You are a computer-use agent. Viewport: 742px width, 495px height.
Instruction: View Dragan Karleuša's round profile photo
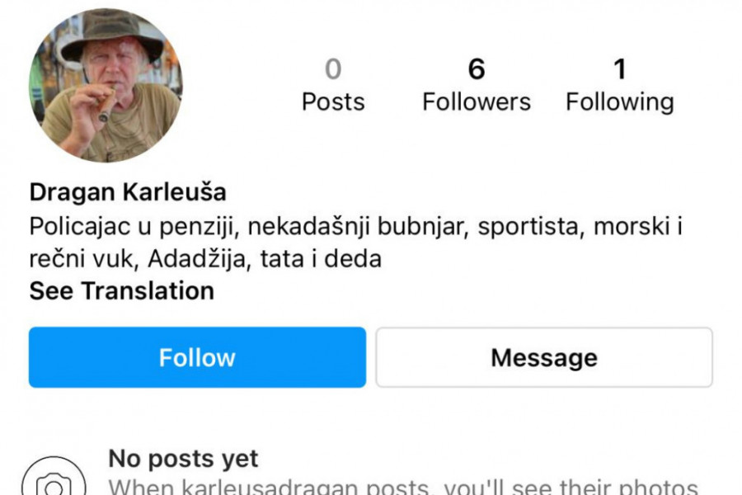coord(106,85)
